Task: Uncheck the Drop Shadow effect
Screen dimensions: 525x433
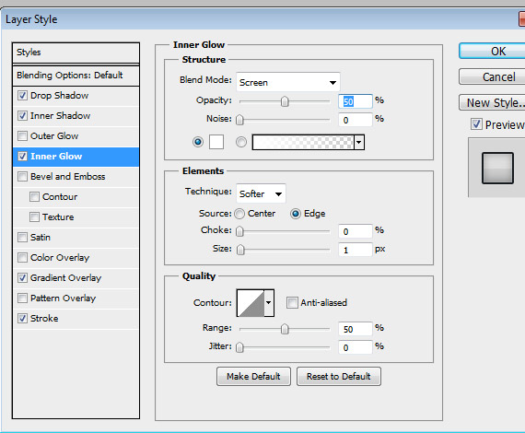Action: 22,96
